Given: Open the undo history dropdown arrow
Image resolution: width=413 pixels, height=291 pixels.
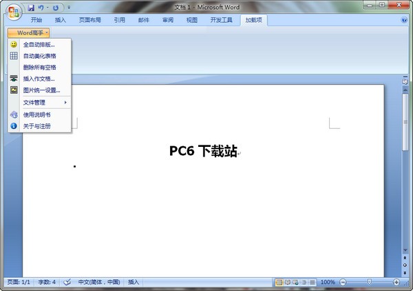Looking at the screenshot, I should click(47, 8).
